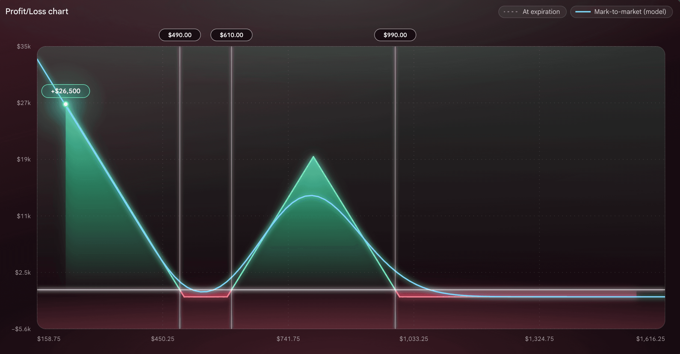Click the $741.75 x-axis label
The width and height of the screenshot is (680, 354).
tap(288, 339)
